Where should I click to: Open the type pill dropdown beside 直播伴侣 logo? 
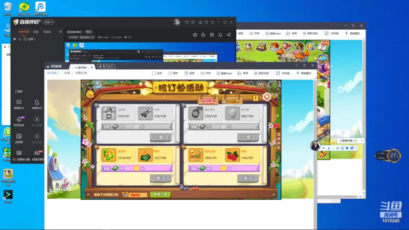[x=49, y=22]
